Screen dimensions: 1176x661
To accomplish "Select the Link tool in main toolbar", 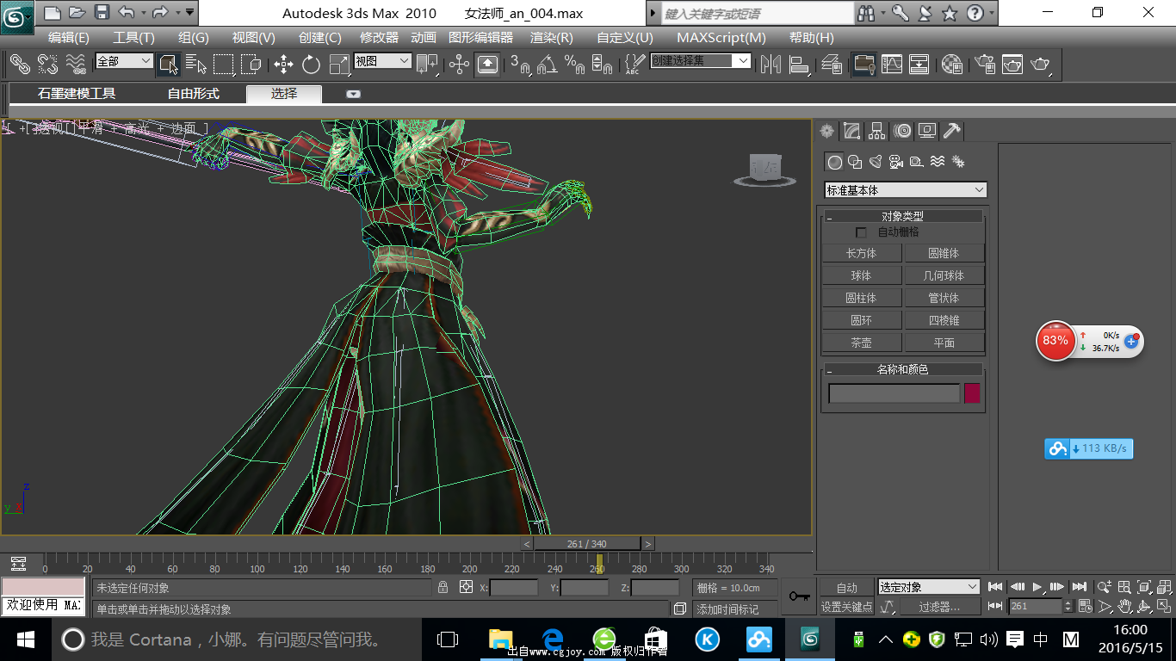I will point(20,64).
